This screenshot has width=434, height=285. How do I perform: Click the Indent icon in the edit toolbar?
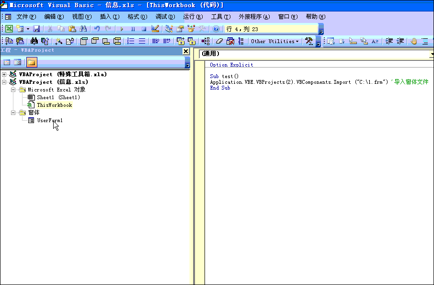point(389,41)
